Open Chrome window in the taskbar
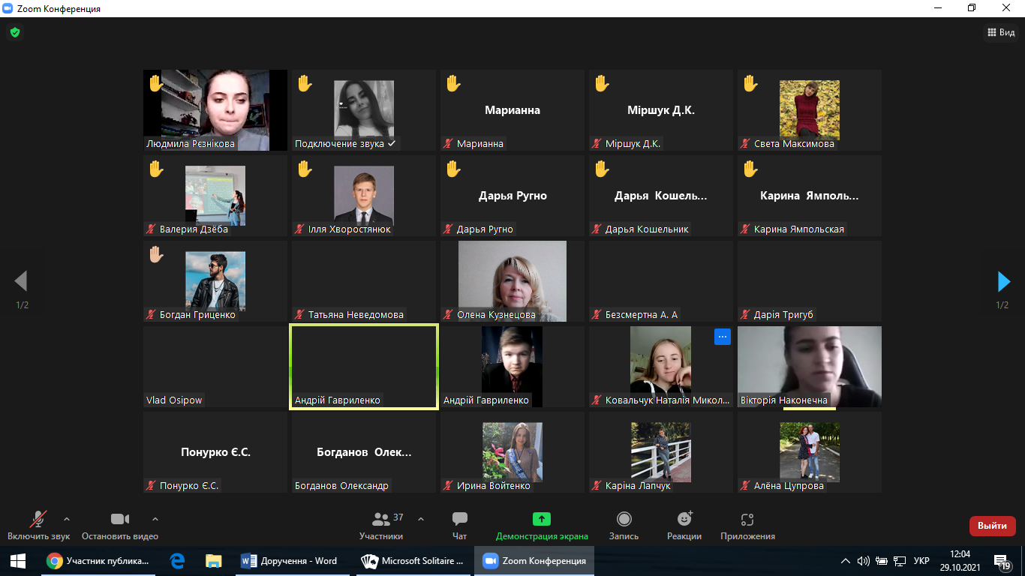 click(x=99, y=561)
